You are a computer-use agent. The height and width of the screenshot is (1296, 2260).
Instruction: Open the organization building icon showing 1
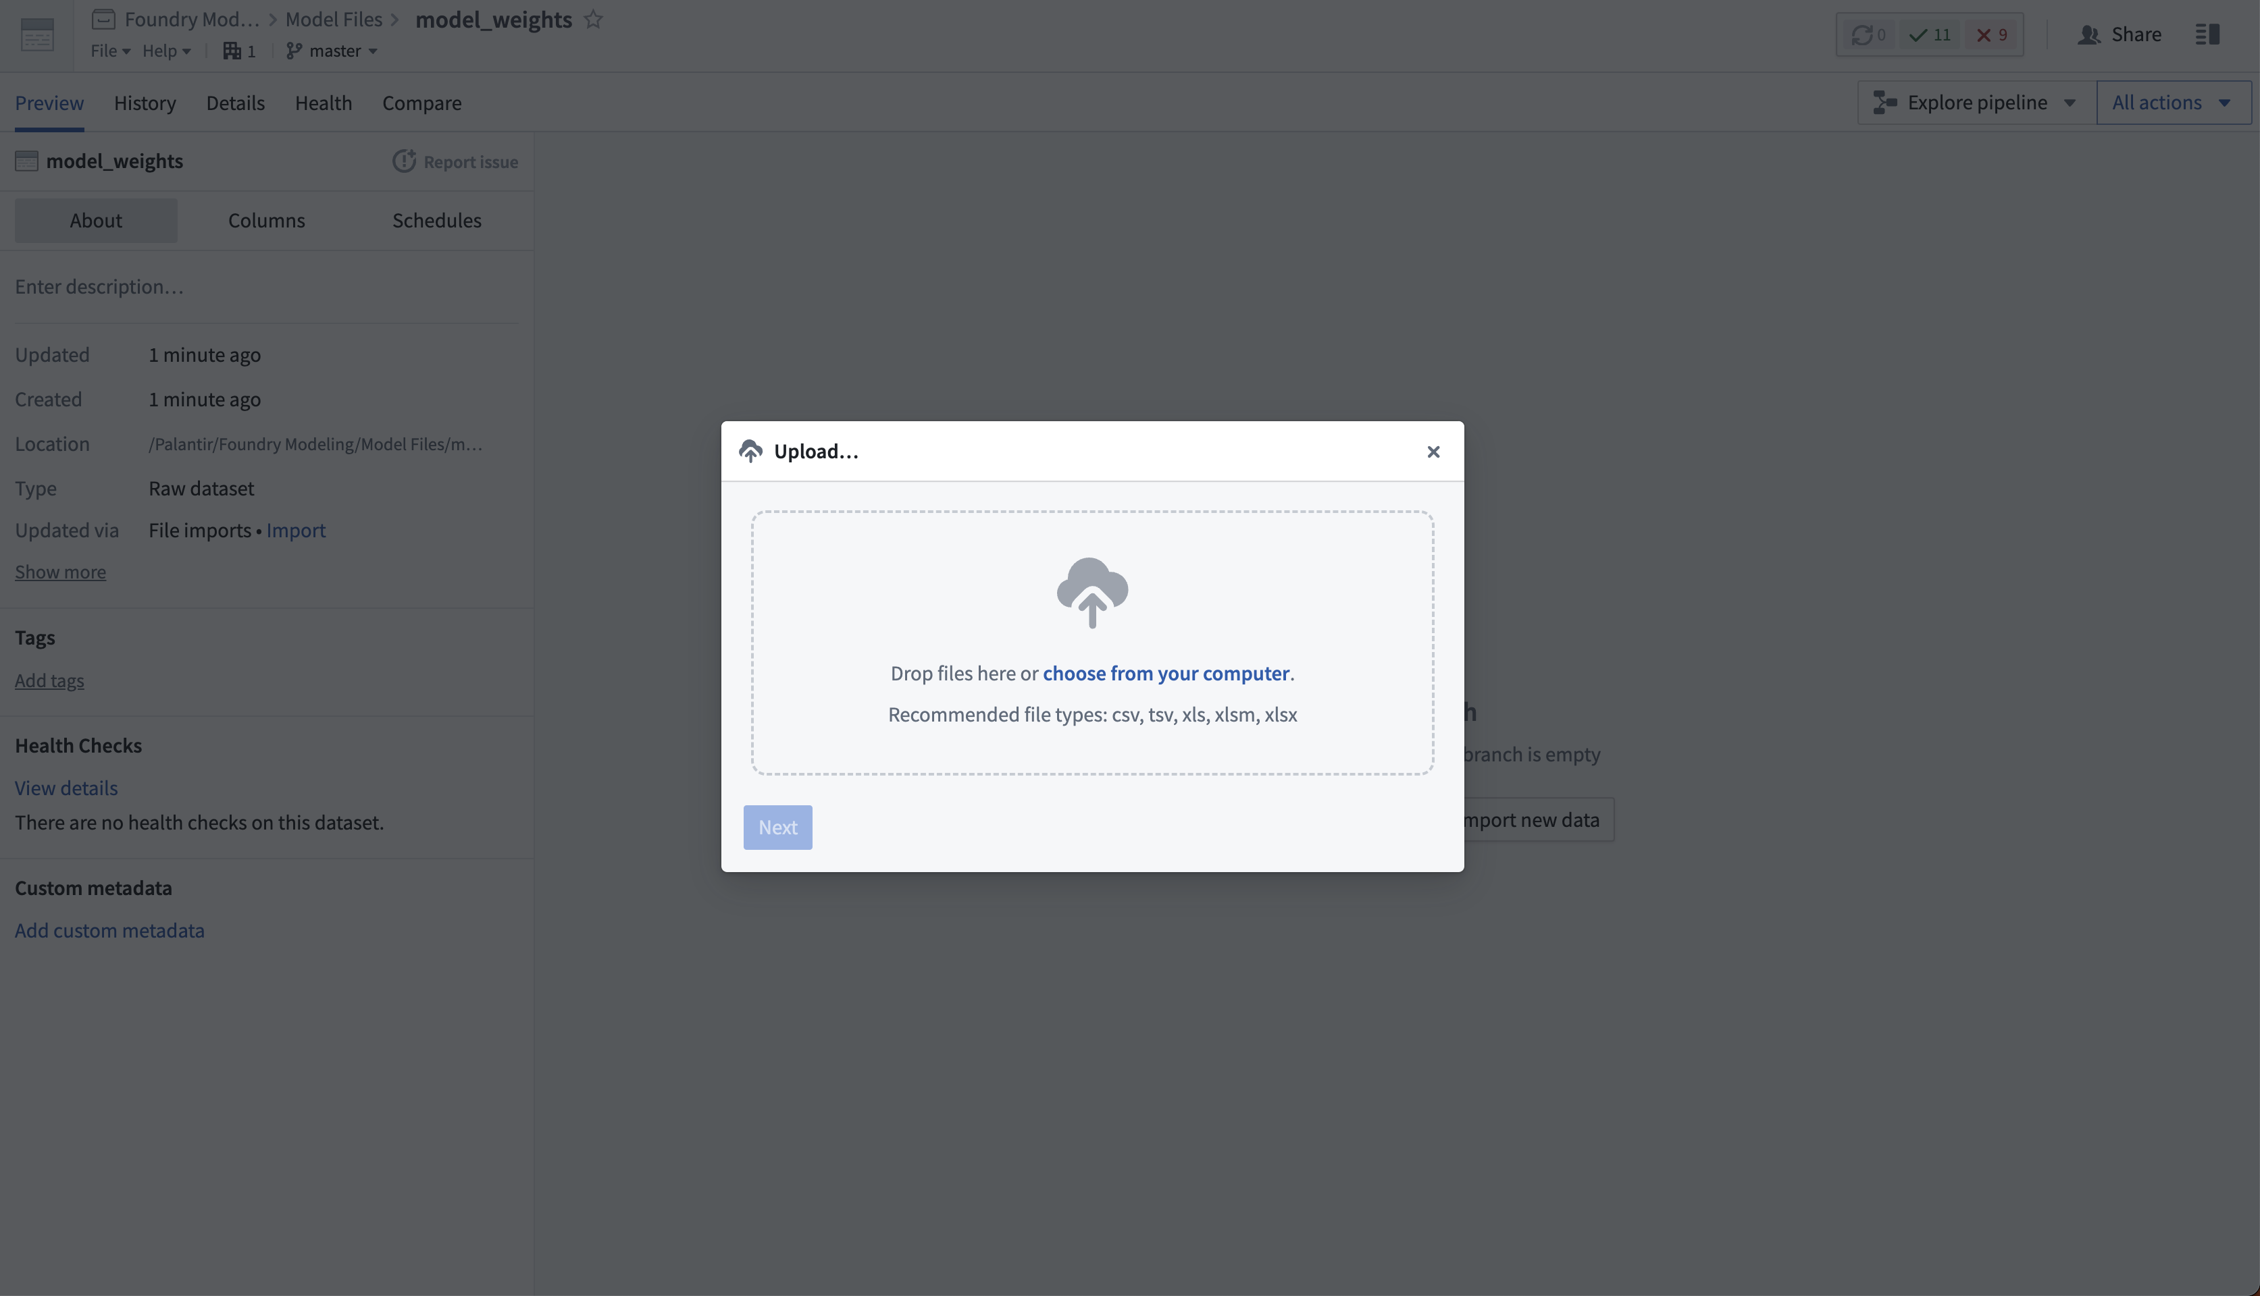click(x=238, y=51)
